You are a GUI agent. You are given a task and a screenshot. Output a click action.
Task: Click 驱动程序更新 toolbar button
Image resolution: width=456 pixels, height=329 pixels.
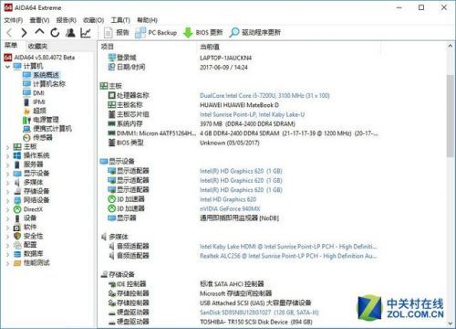[255, 33]
